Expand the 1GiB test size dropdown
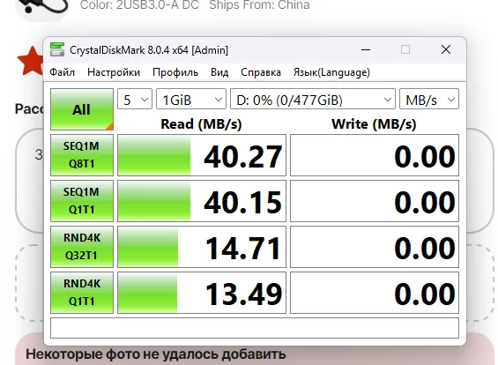The image size is (498, 365). coord(191,100)
